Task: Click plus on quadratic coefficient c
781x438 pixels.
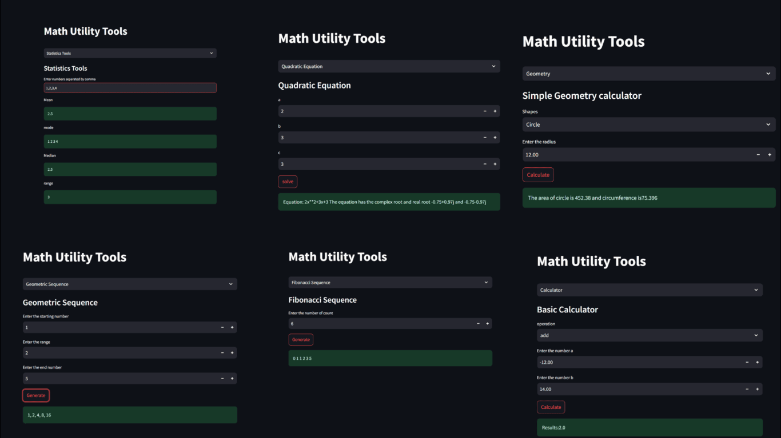Action: click(495, 164)
